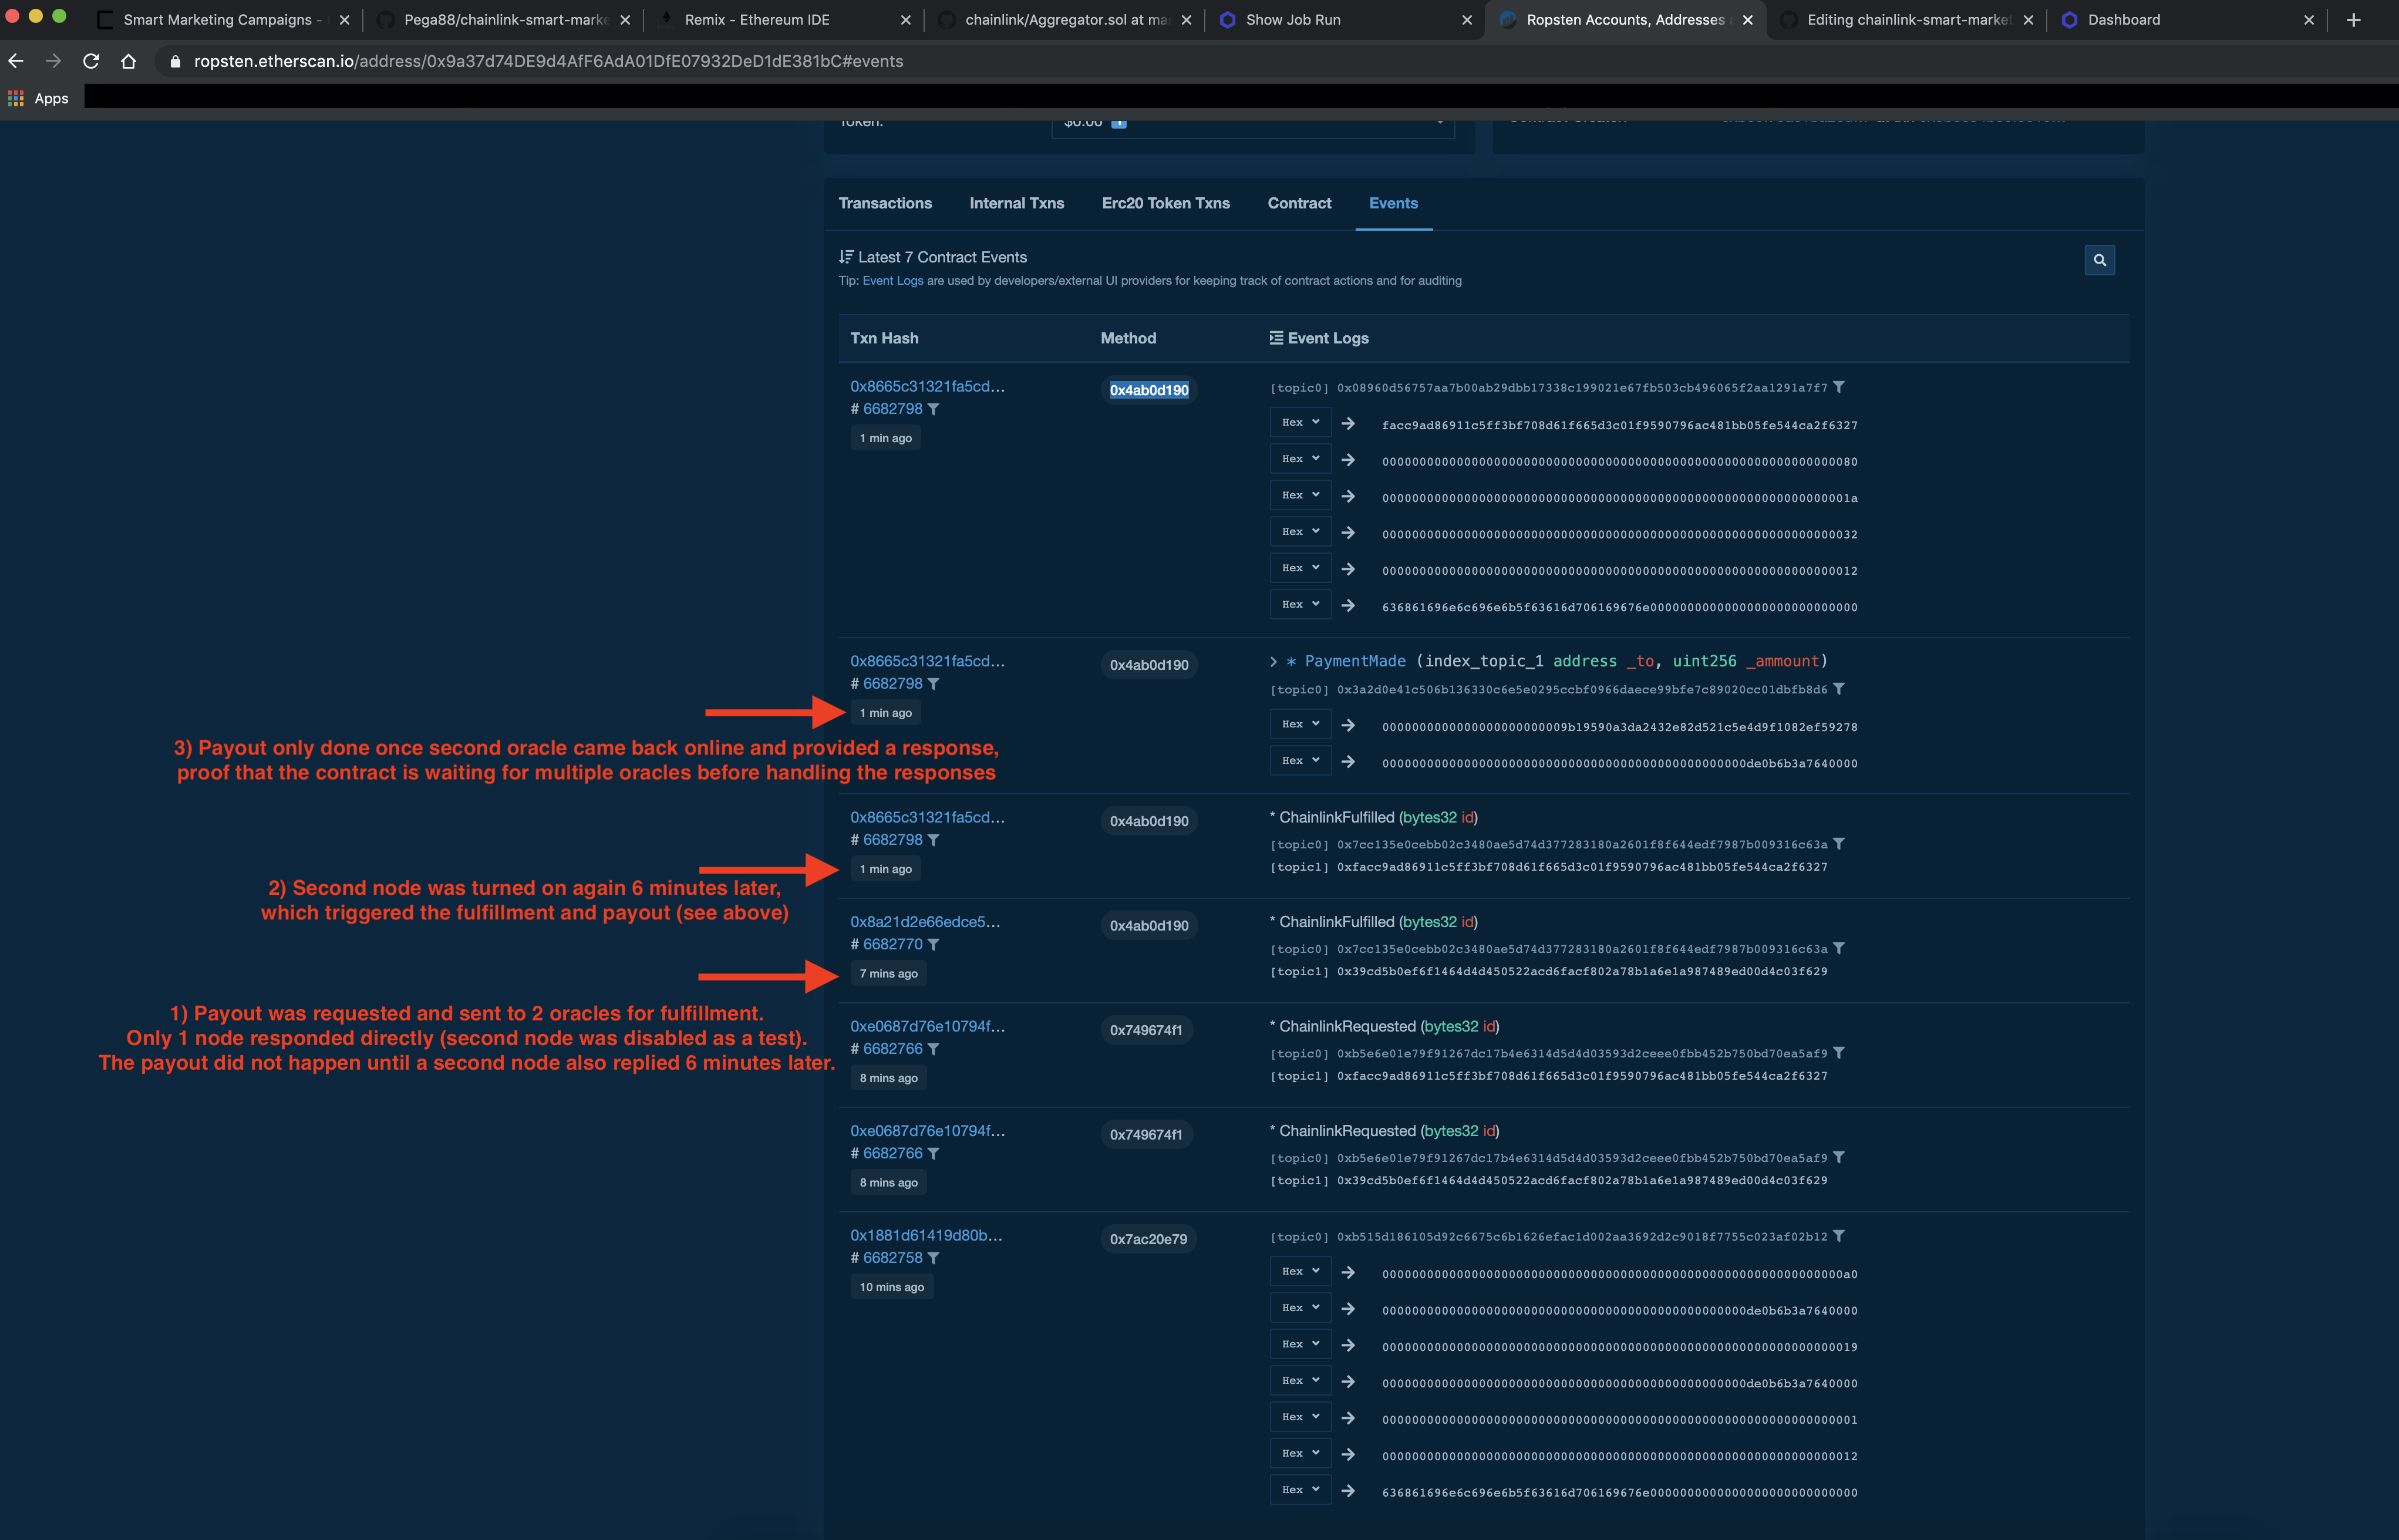This screenshot has width=2399, height=1540.
Task: Open the Hex dropdown under the PaymentMade event
Action: [x=1299, y=723]
